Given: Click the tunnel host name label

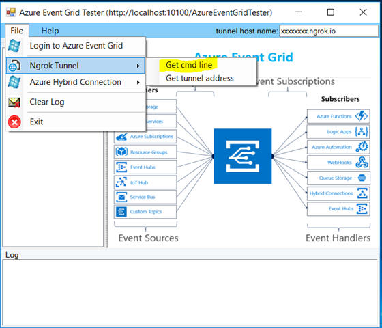Looking at the screenshot, I should [246, 31].
